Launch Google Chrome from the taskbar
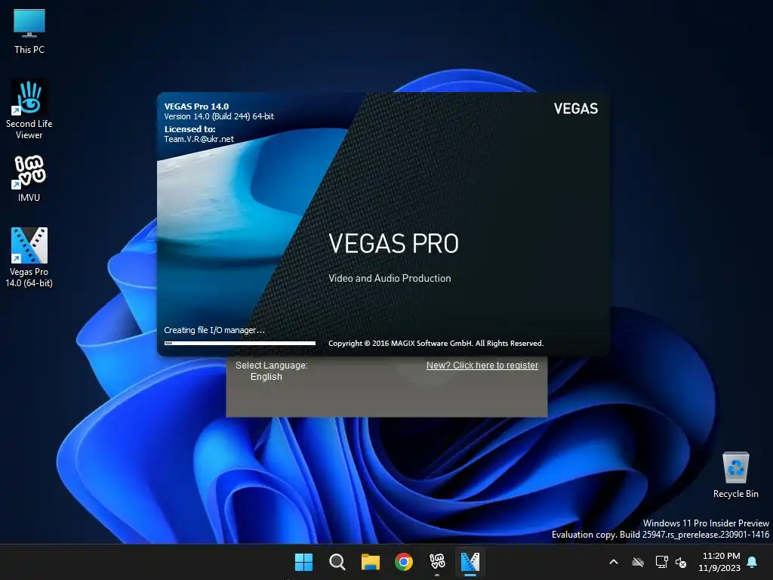Screen dimensions: 773x580 point(404,562)
